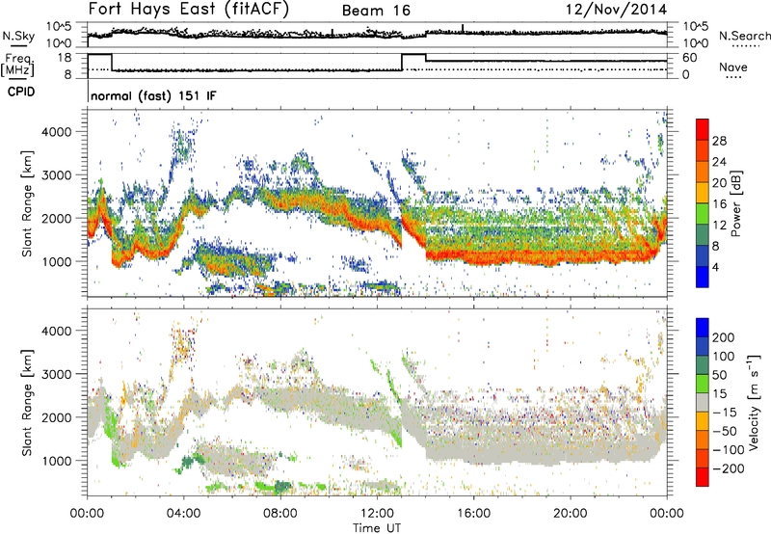Click the '12:00' time tick label

377,514
